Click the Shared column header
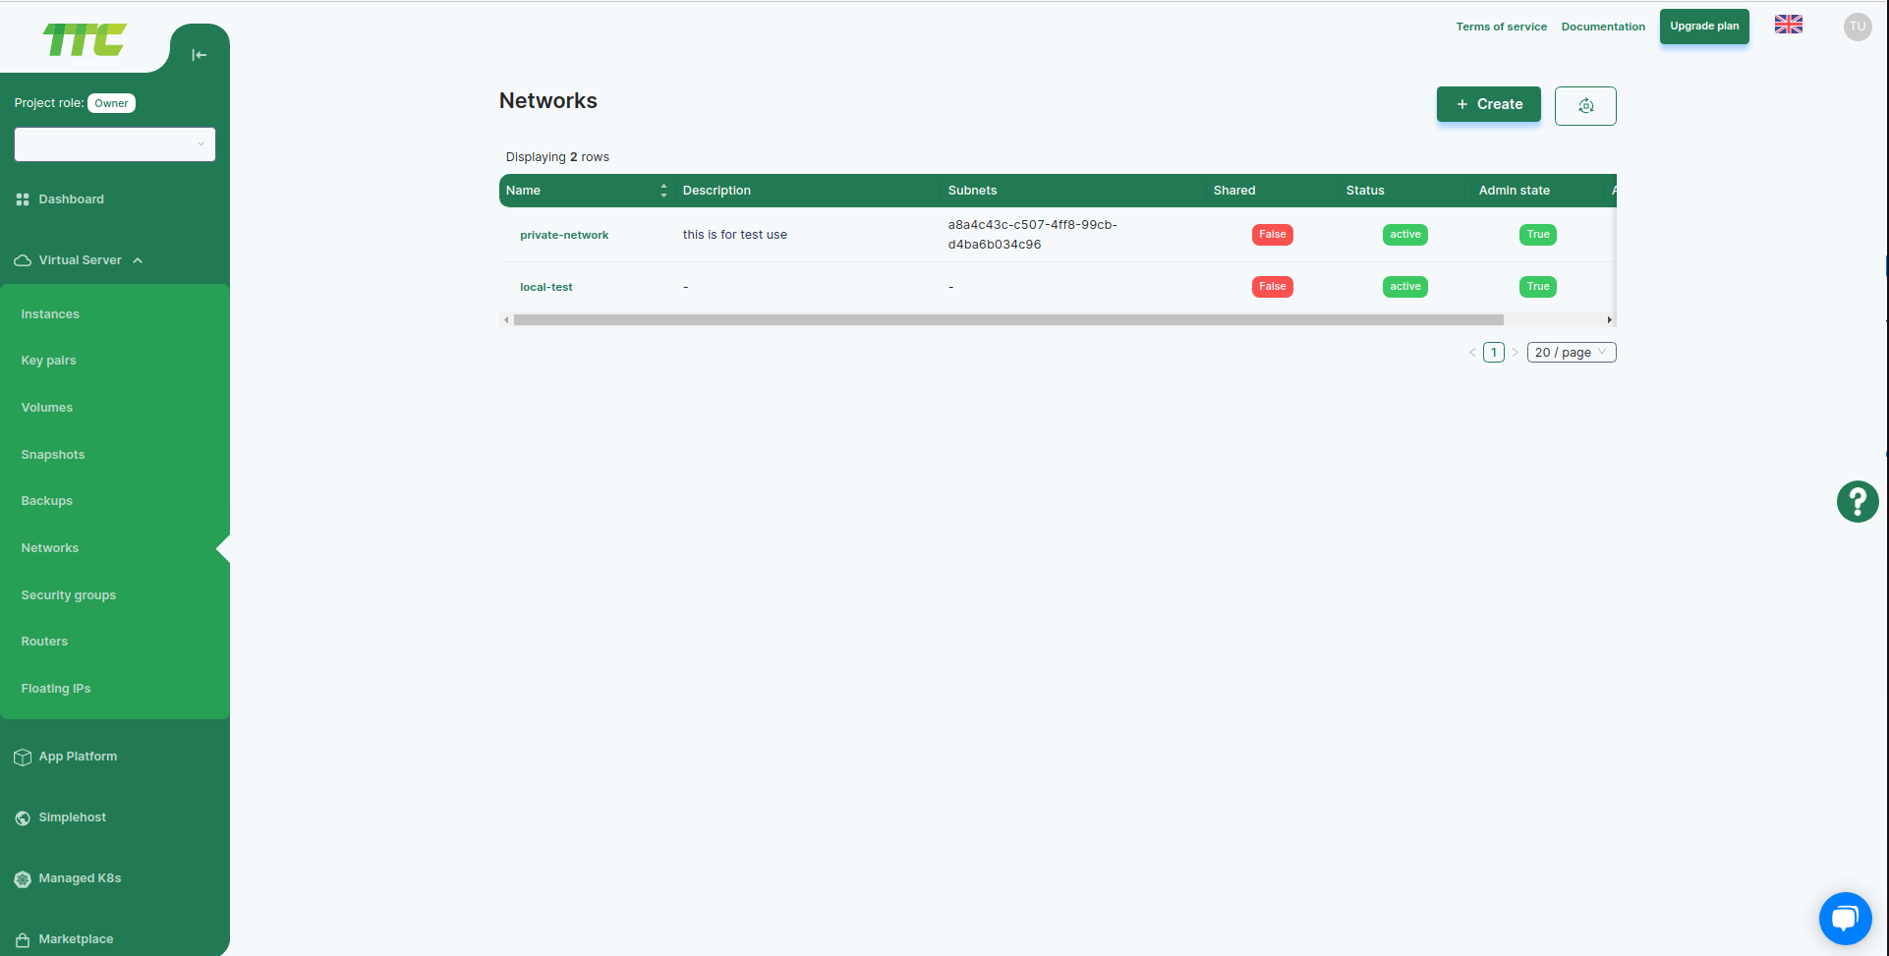 [1234, 191]
